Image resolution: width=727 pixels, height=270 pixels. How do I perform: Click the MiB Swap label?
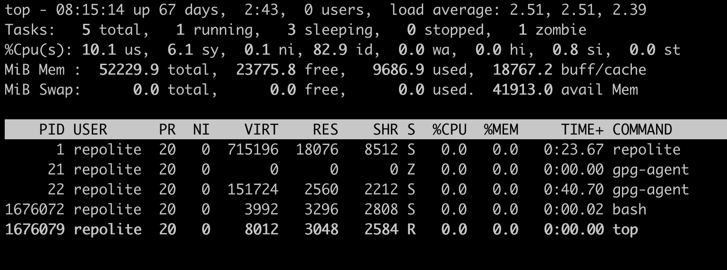click(43, 90)
